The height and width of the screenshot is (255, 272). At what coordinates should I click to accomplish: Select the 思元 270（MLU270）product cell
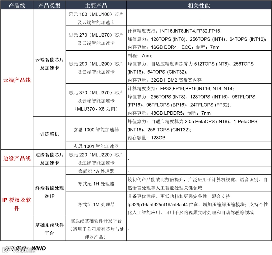point(96,38)
